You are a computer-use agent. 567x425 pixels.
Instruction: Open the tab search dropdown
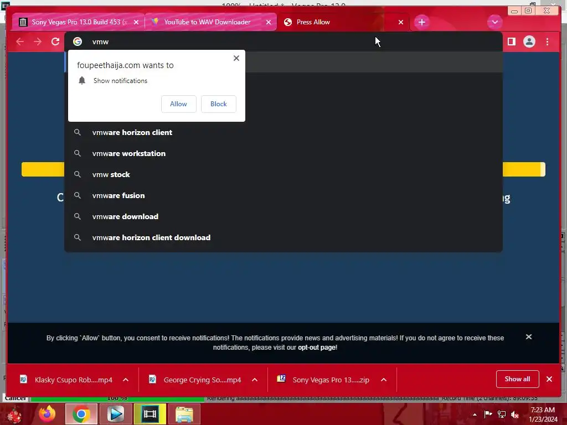[494, 22]
